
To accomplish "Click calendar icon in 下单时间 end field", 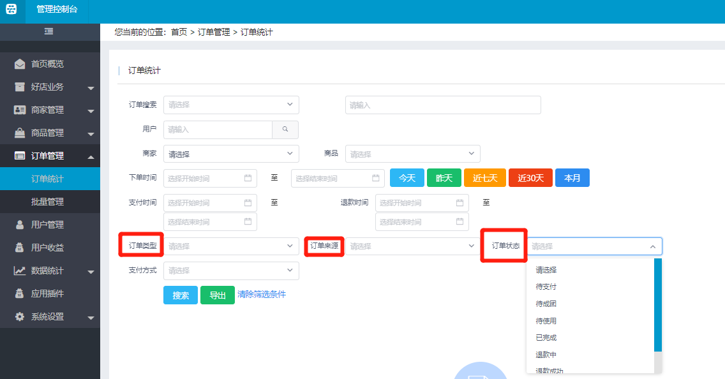I will pos(376,179).
